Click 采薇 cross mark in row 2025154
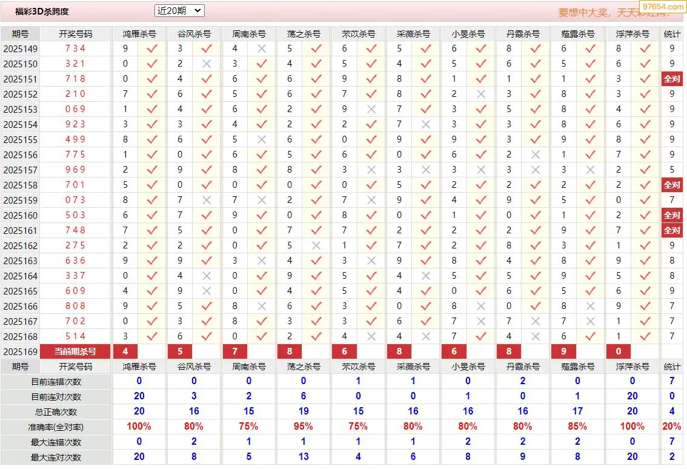 426,124
